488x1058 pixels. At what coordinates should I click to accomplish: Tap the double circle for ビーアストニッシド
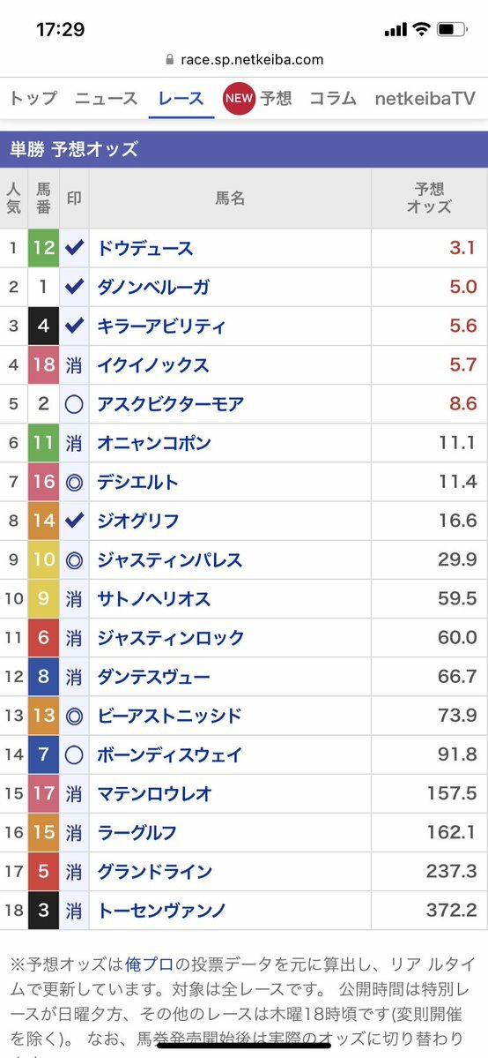tap(74, 716)
